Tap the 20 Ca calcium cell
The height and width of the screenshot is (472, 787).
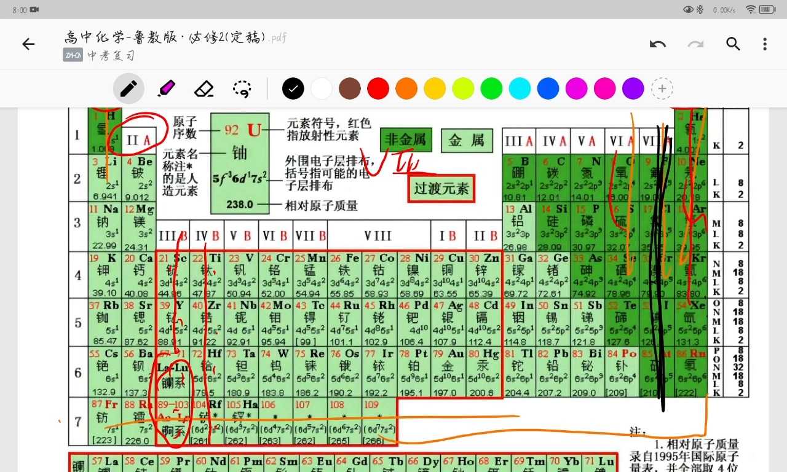(138, 275)
